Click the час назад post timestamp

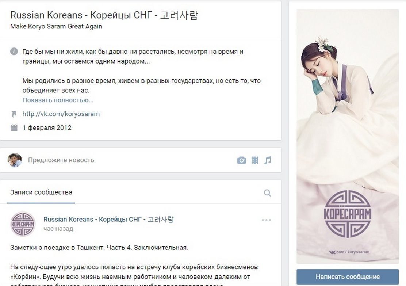click(x=58, y=229)
